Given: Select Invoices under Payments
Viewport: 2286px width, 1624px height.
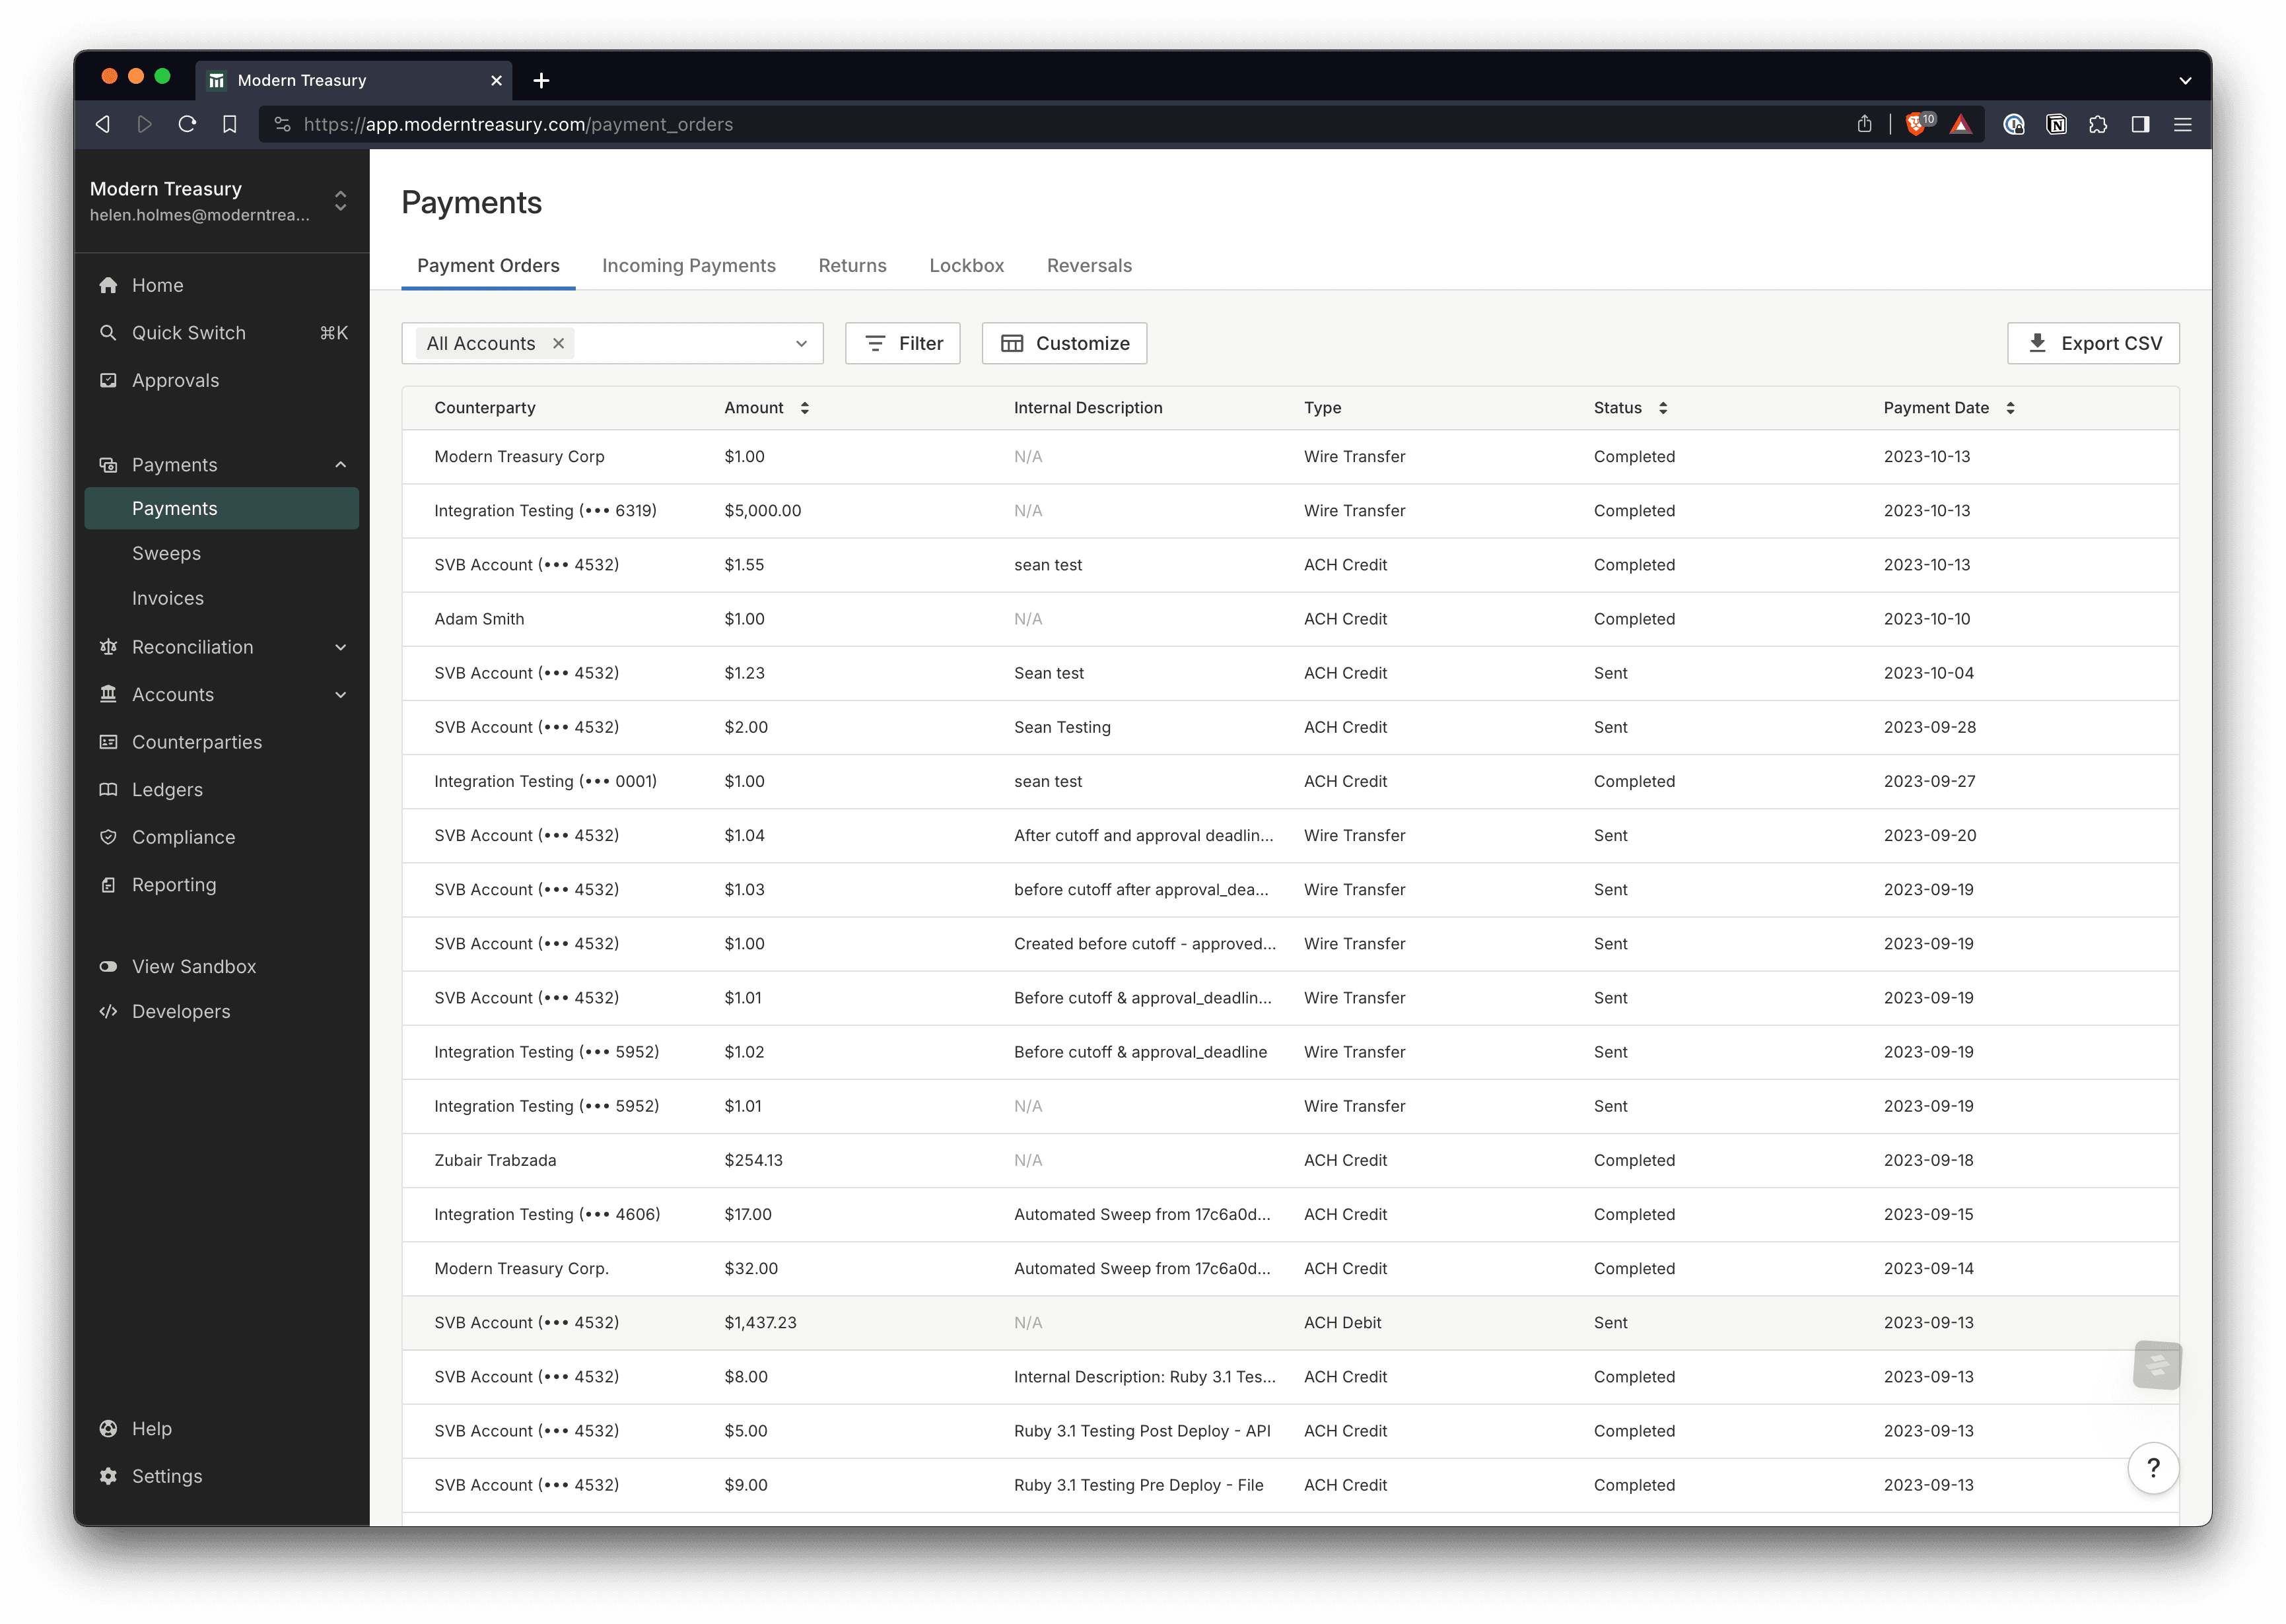Looking at the screenshot, I should [222, 598].
